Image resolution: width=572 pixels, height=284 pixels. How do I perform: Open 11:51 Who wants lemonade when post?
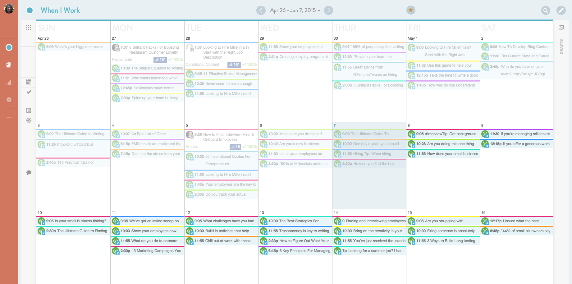point(148,78)
